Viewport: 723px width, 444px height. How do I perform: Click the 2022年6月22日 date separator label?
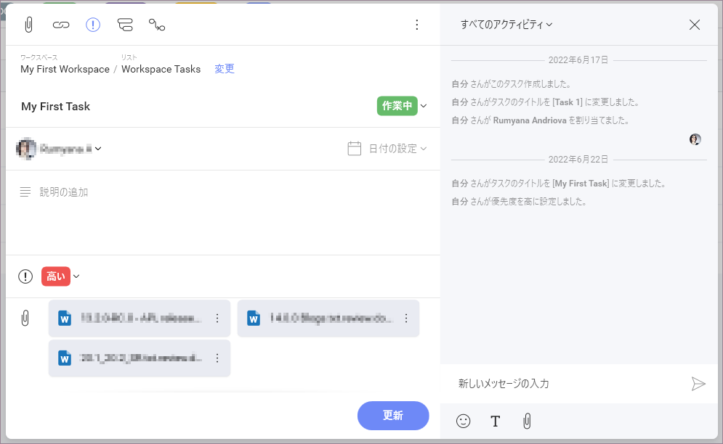pos(578,160)
